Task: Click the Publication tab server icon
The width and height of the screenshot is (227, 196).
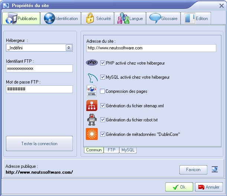Action: tap(12, 18)
